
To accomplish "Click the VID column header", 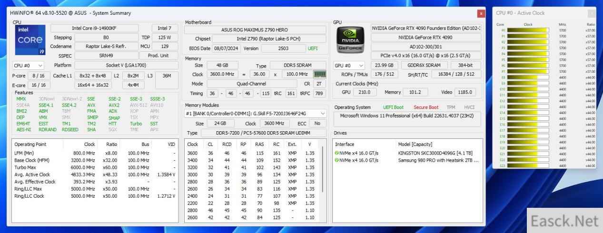I will [x=171, y=144].
